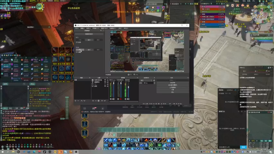
Task: Click the Controls dock header arrow
Action: pyautogui.click(x=188, y=78)
